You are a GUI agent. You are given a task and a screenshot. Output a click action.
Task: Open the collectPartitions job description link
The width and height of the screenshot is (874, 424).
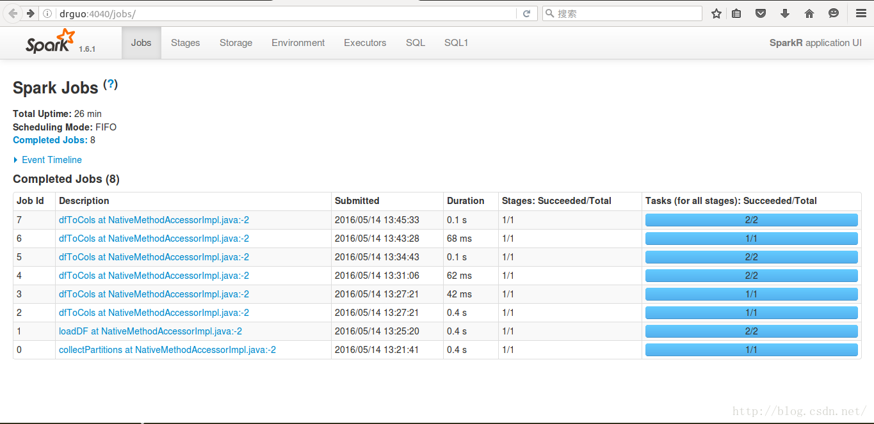point(167,350)
